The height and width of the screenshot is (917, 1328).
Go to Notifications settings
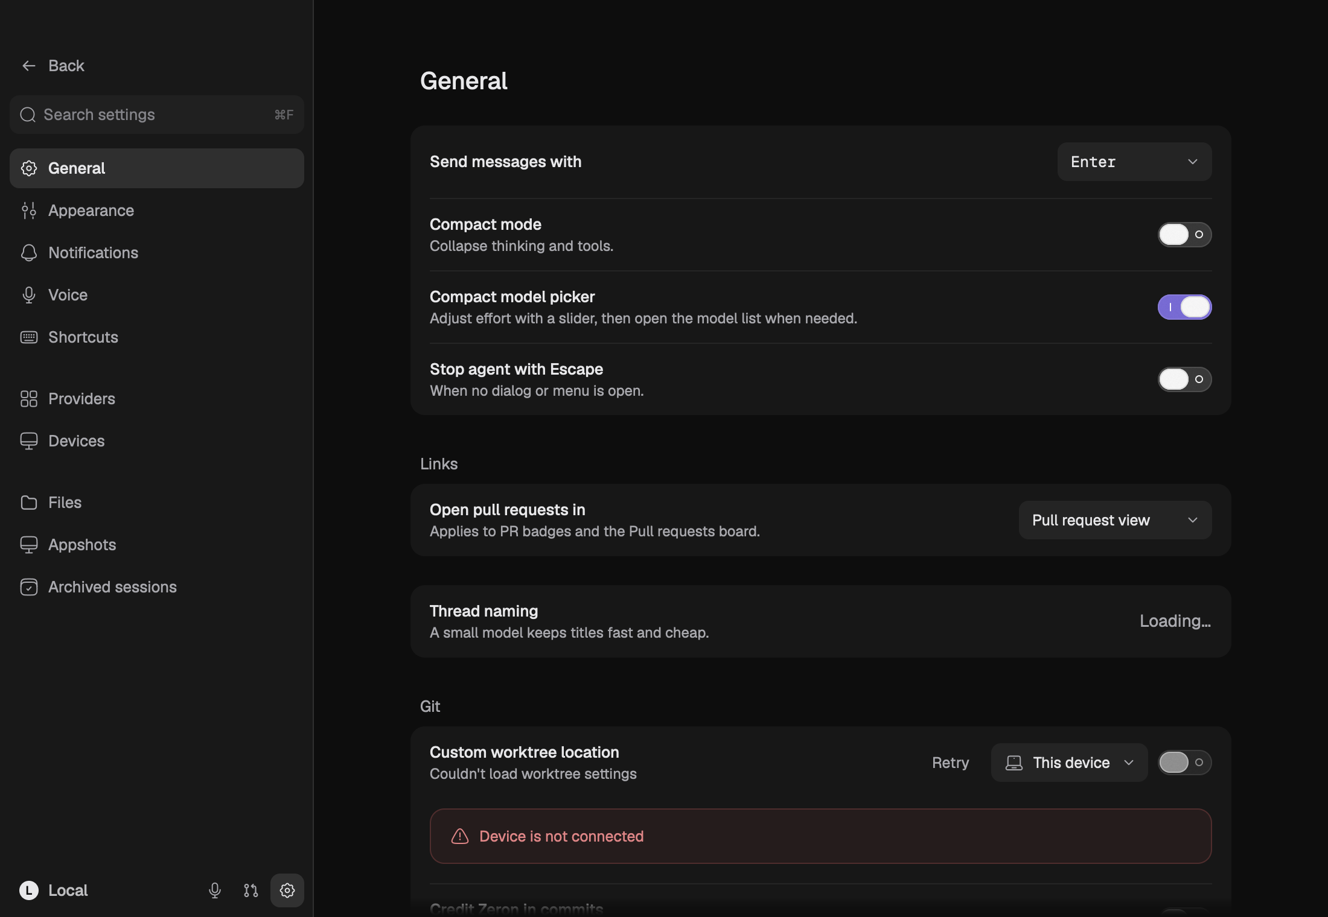click(157, 253)
